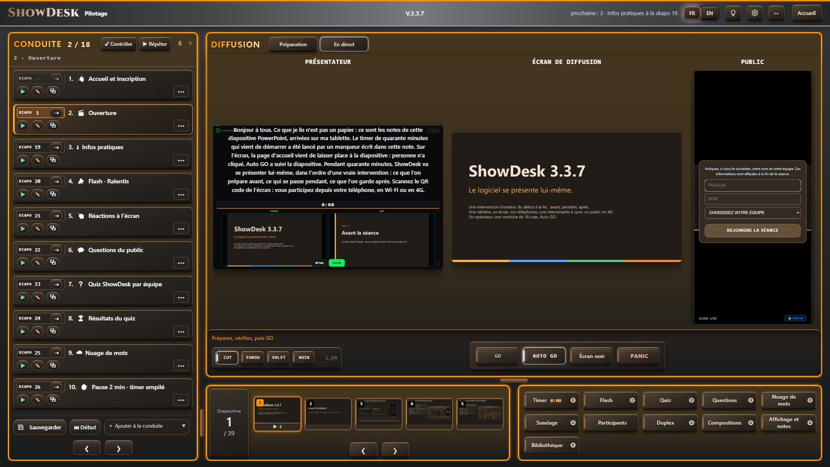This screenshot has width=830, height=467.
Task: Open more options for Ouverture cue
Action: tap(181, 126)
